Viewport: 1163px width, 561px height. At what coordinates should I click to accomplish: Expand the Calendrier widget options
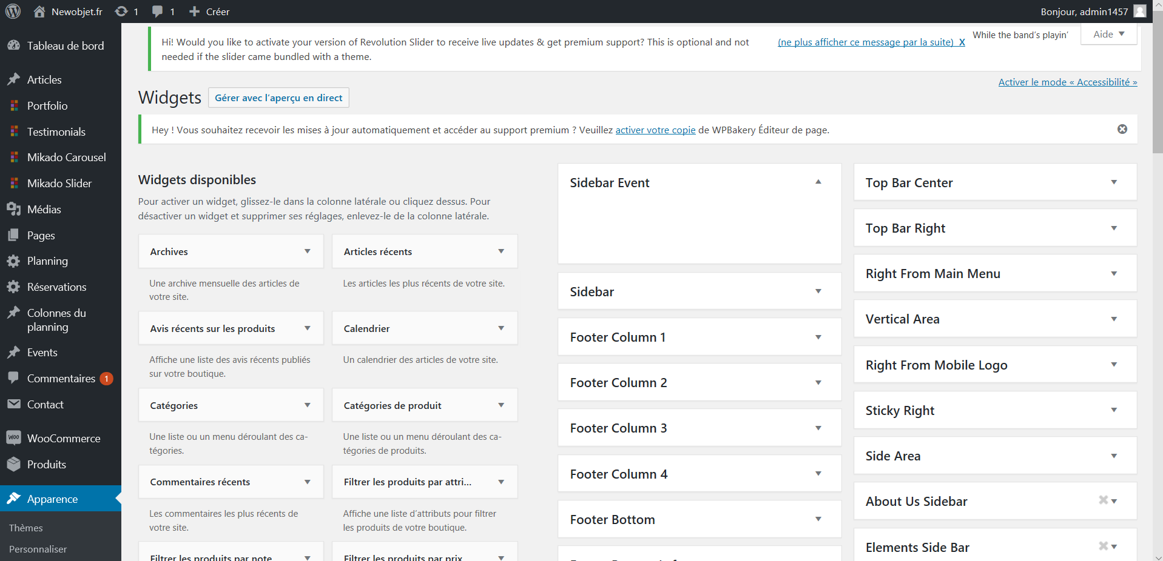coord(501,328)
